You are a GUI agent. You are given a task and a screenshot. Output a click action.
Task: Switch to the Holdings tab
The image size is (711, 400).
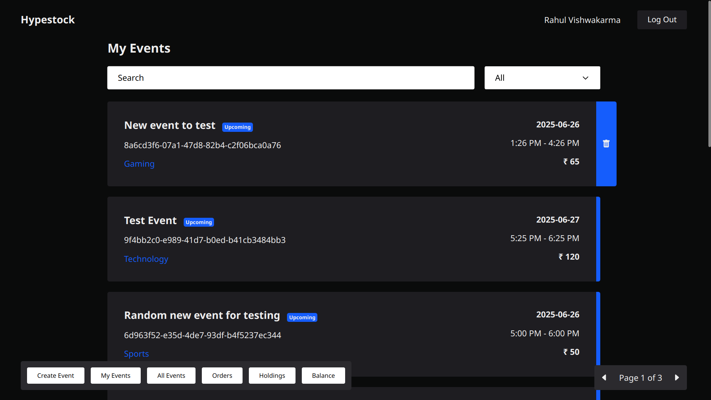pyautogui.click(x=272, y=375)
